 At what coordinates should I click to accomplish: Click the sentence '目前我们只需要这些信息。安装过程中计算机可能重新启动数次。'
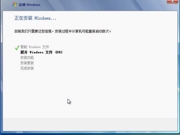point(63,31)
